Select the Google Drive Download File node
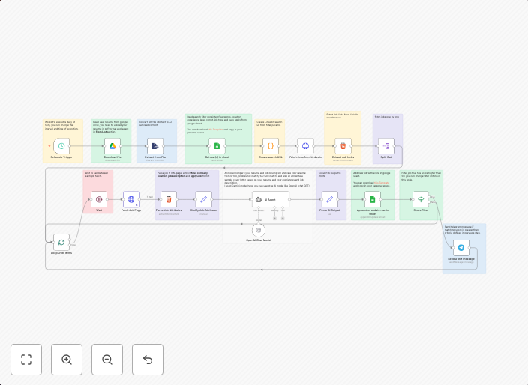This screenshot has width=528, height=385. [x=112, y=146]
